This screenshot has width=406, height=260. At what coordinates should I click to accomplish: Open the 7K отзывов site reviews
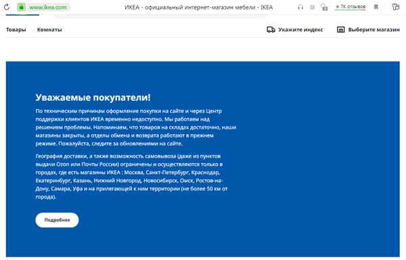pos(351,7)
